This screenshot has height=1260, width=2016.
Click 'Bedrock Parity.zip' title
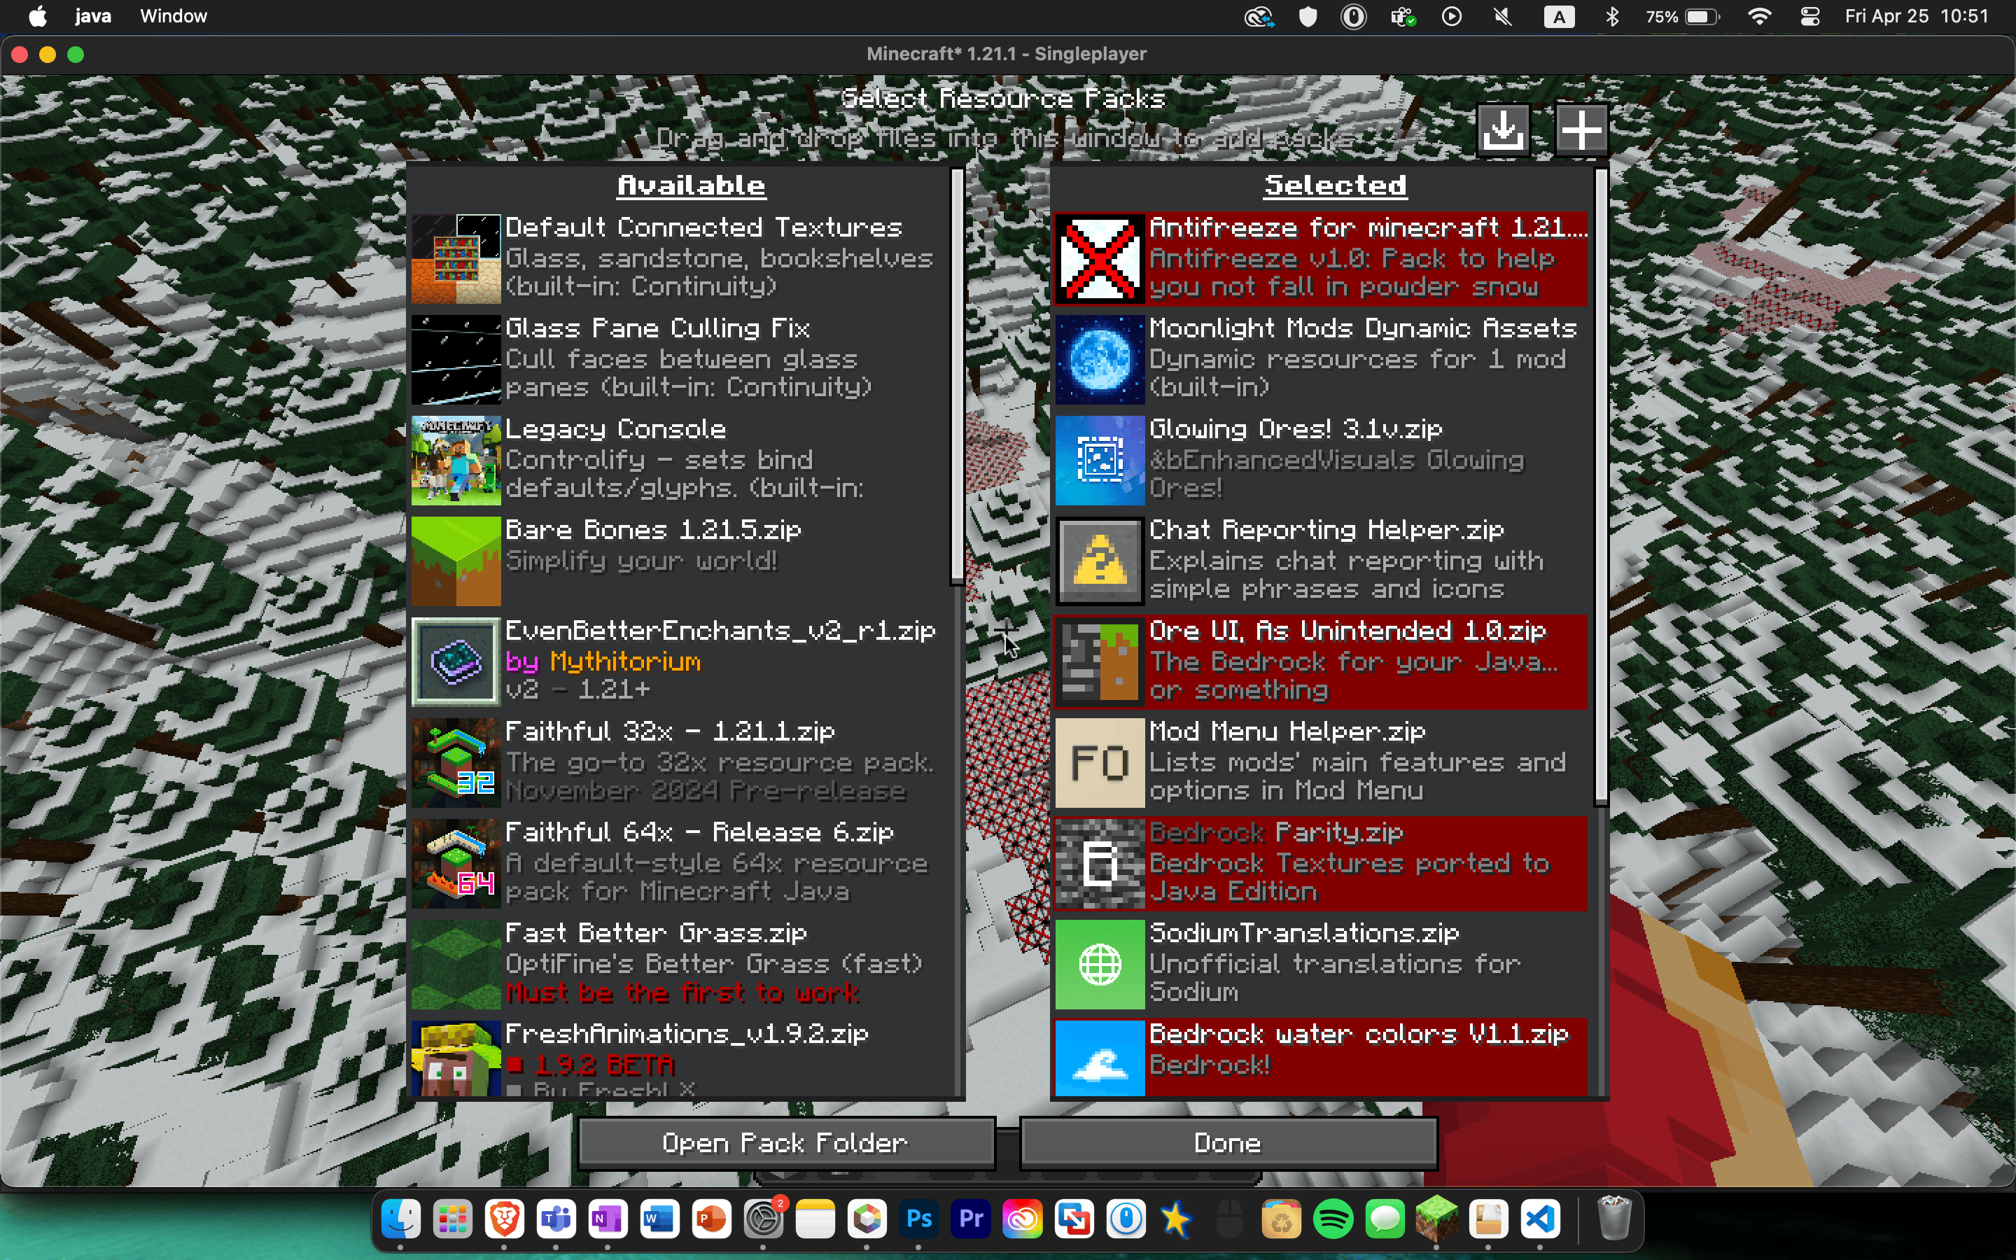pos(1276,832)
